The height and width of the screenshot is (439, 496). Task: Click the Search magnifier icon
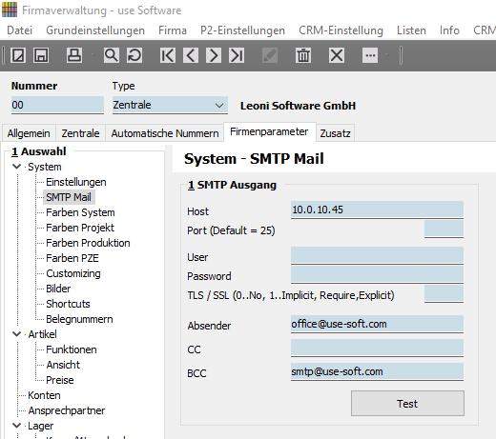pos(112,55)
